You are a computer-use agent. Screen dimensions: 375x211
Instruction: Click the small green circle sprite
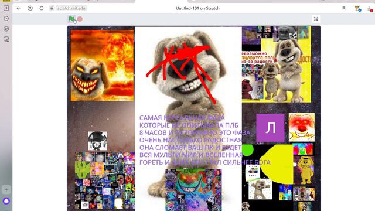coord(247,150)
